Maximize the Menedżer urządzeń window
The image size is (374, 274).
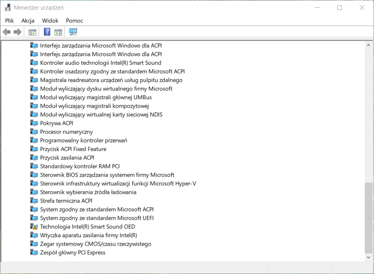(340, 8)
